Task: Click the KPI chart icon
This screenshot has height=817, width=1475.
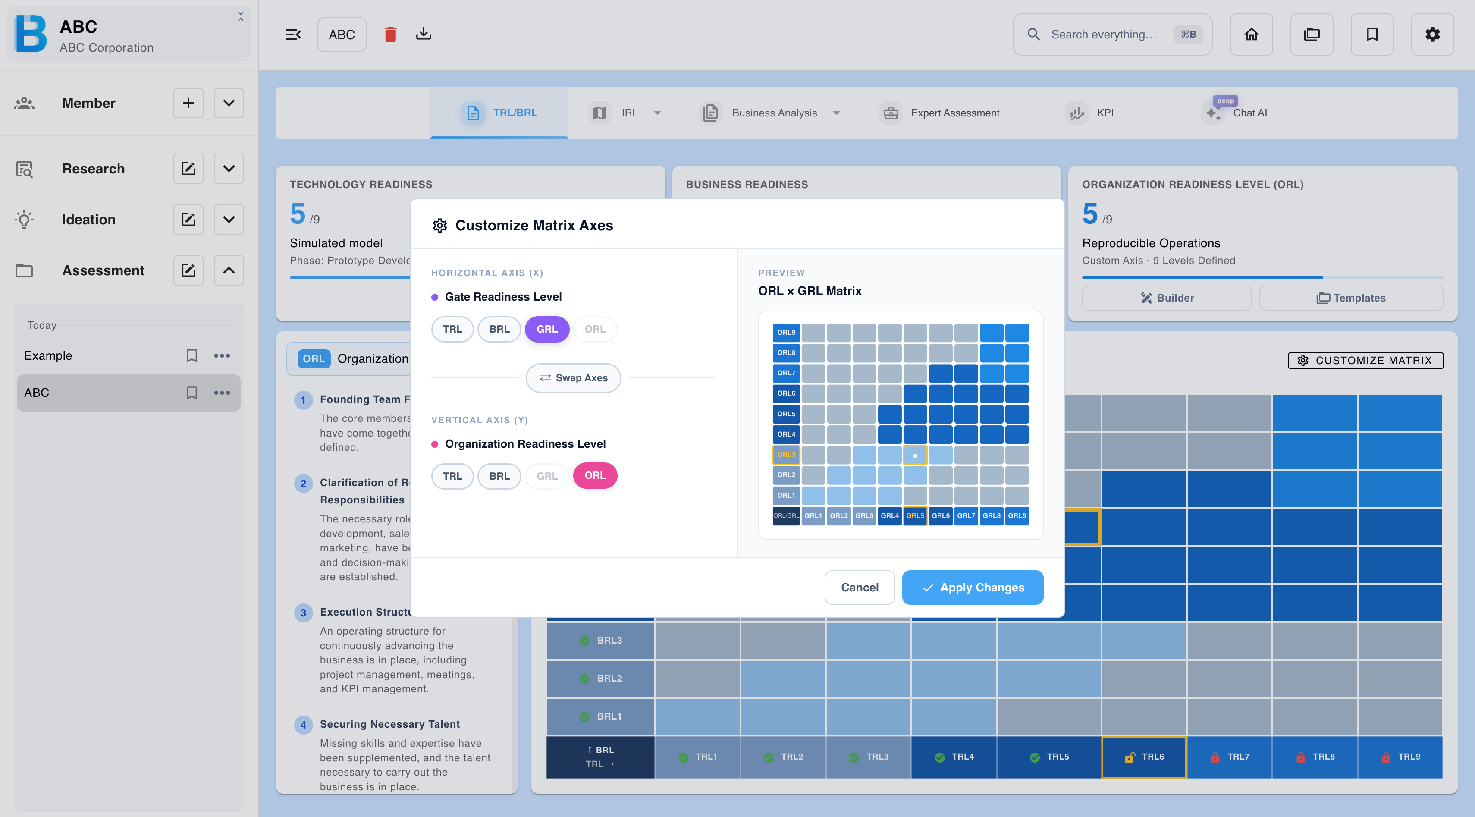Action: (x=1076, y=113)
